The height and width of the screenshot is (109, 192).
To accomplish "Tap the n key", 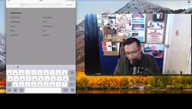I will point(46,84).
